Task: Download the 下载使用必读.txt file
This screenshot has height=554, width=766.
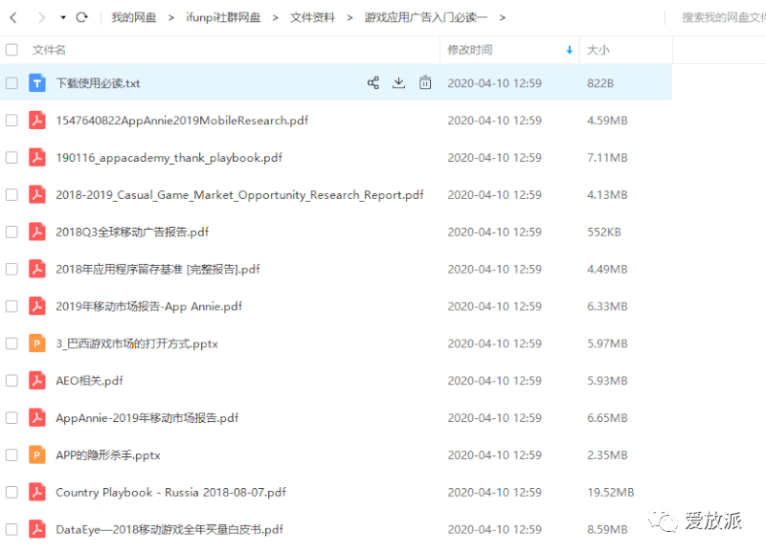Action: tap(398, 82)
